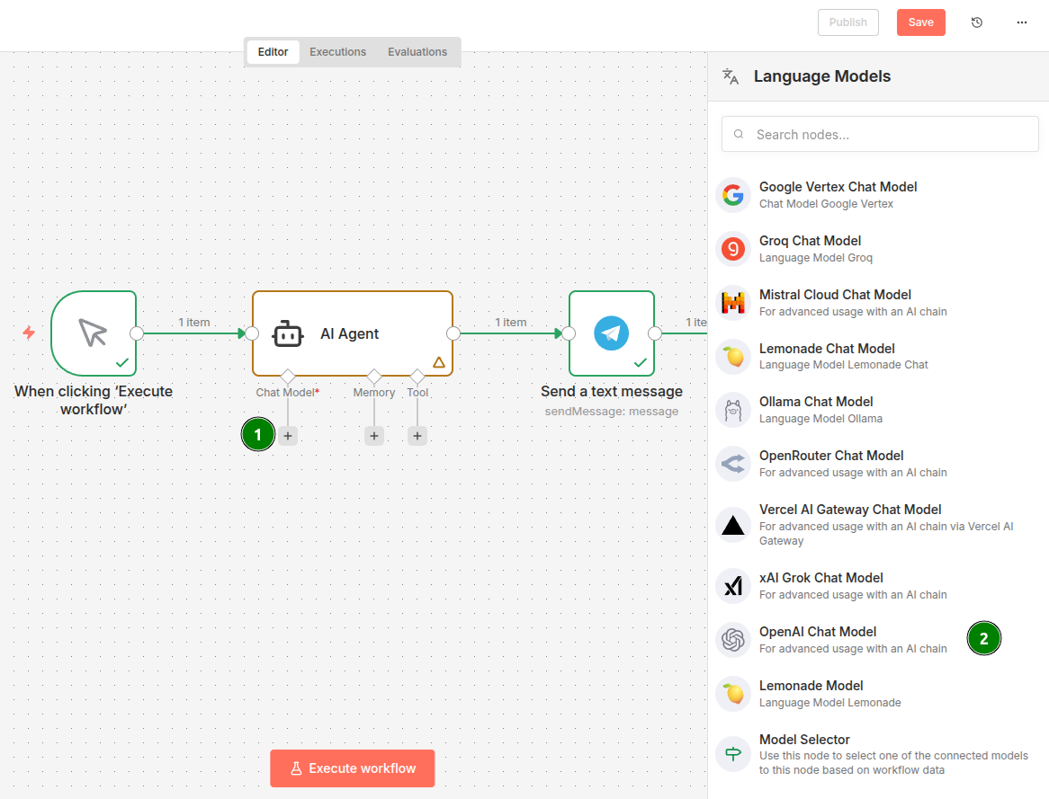Switch to the Evaluations tab
Screen dimensions: 1049x799
417,52
